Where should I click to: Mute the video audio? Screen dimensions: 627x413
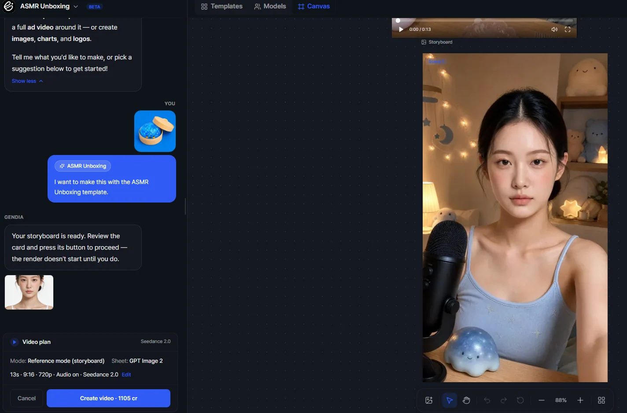[554, 29]
